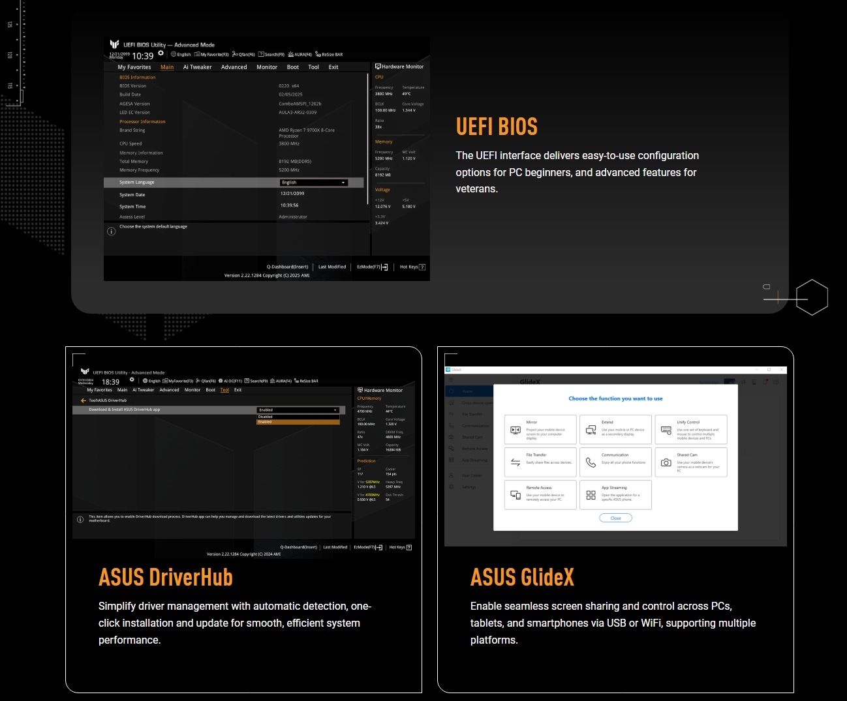Select the Mirror function card in GlideX
The width and height of the screenshot is (847, 701).
(x=540, y=430)
